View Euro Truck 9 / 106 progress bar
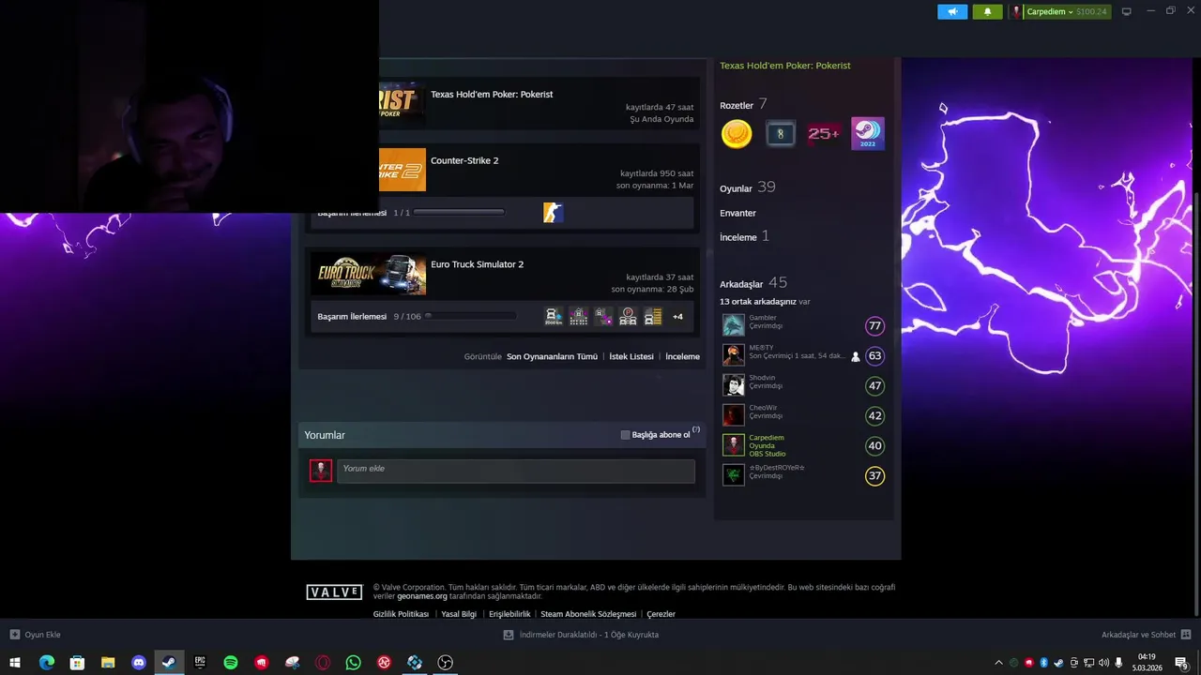The height and width of the screenshot is (675, 1201). 469,316
